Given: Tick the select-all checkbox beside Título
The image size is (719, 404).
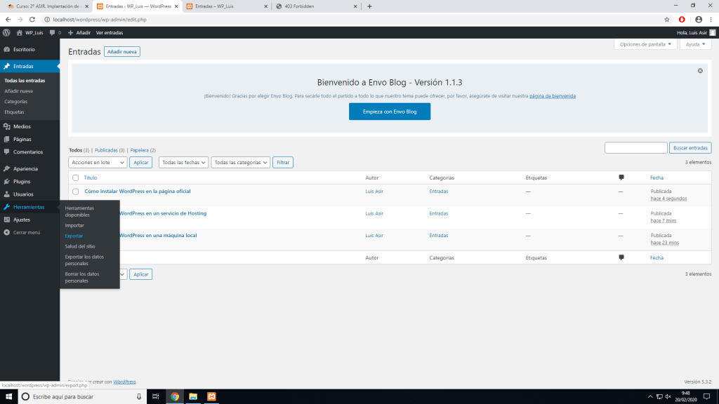Looking at the screenshot, I should pyautogui.click(x=76, y=177).
